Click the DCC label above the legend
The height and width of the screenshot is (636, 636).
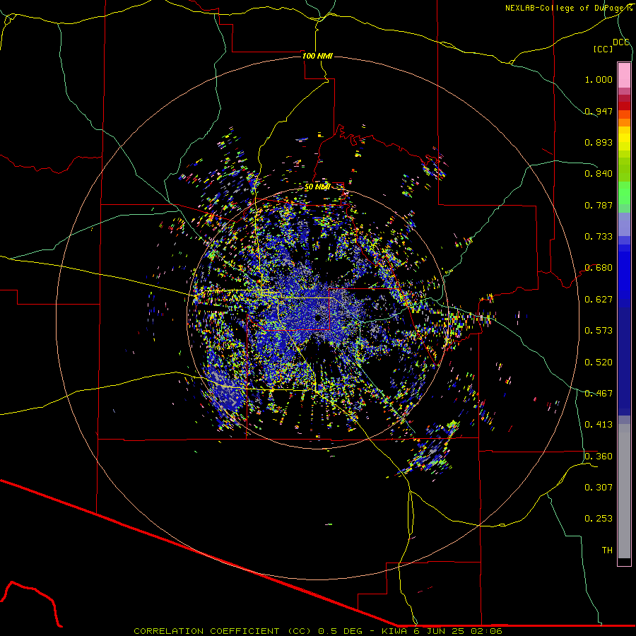tap(621, 42)
